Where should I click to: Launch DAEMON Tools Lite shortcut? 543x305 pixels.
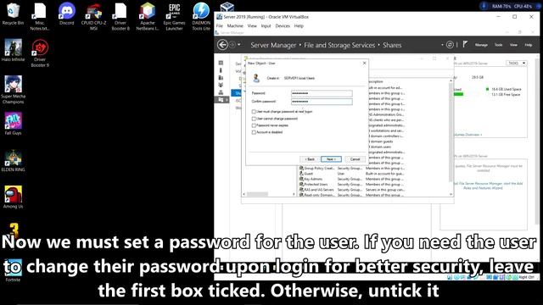click(x=201, y=17)
